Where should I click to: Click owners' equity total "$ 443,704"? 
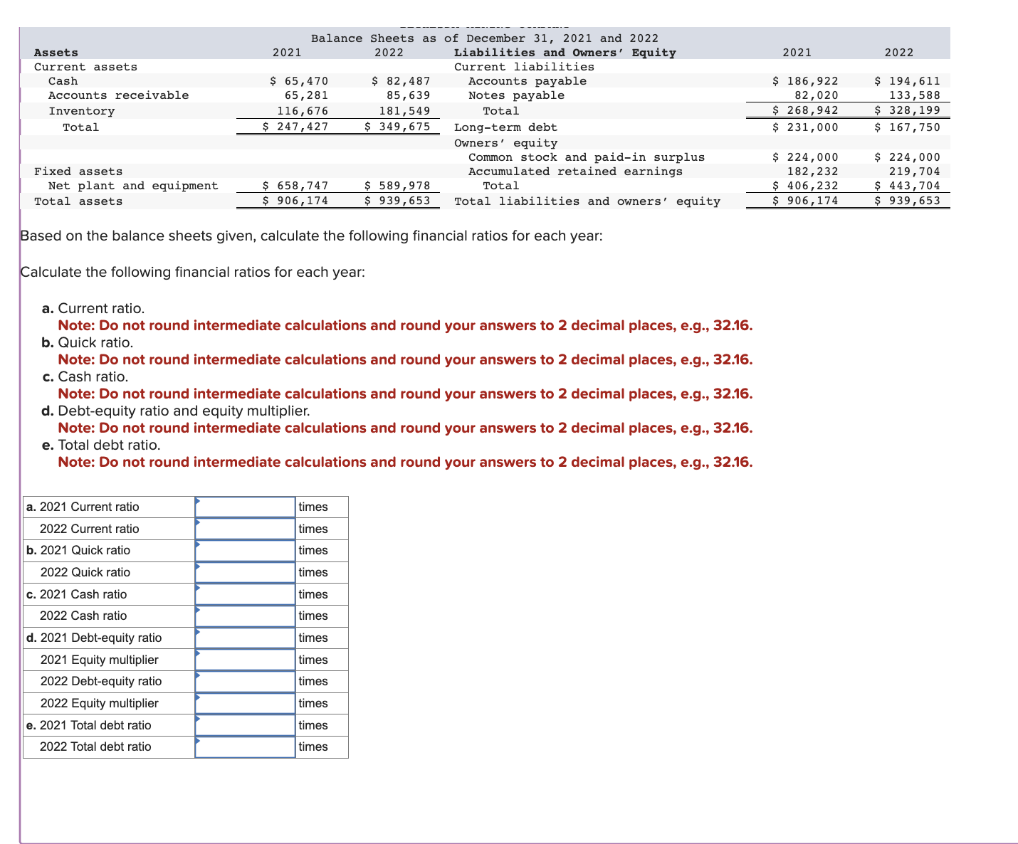click(907, 186)
